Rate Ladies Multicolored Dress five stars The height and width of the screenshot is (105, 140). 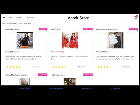(111, 67)
